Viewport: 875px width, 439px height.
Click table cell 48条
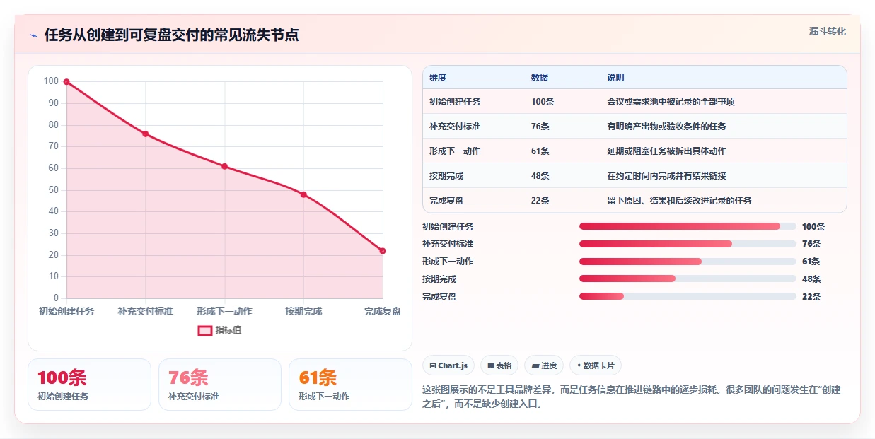540,176
